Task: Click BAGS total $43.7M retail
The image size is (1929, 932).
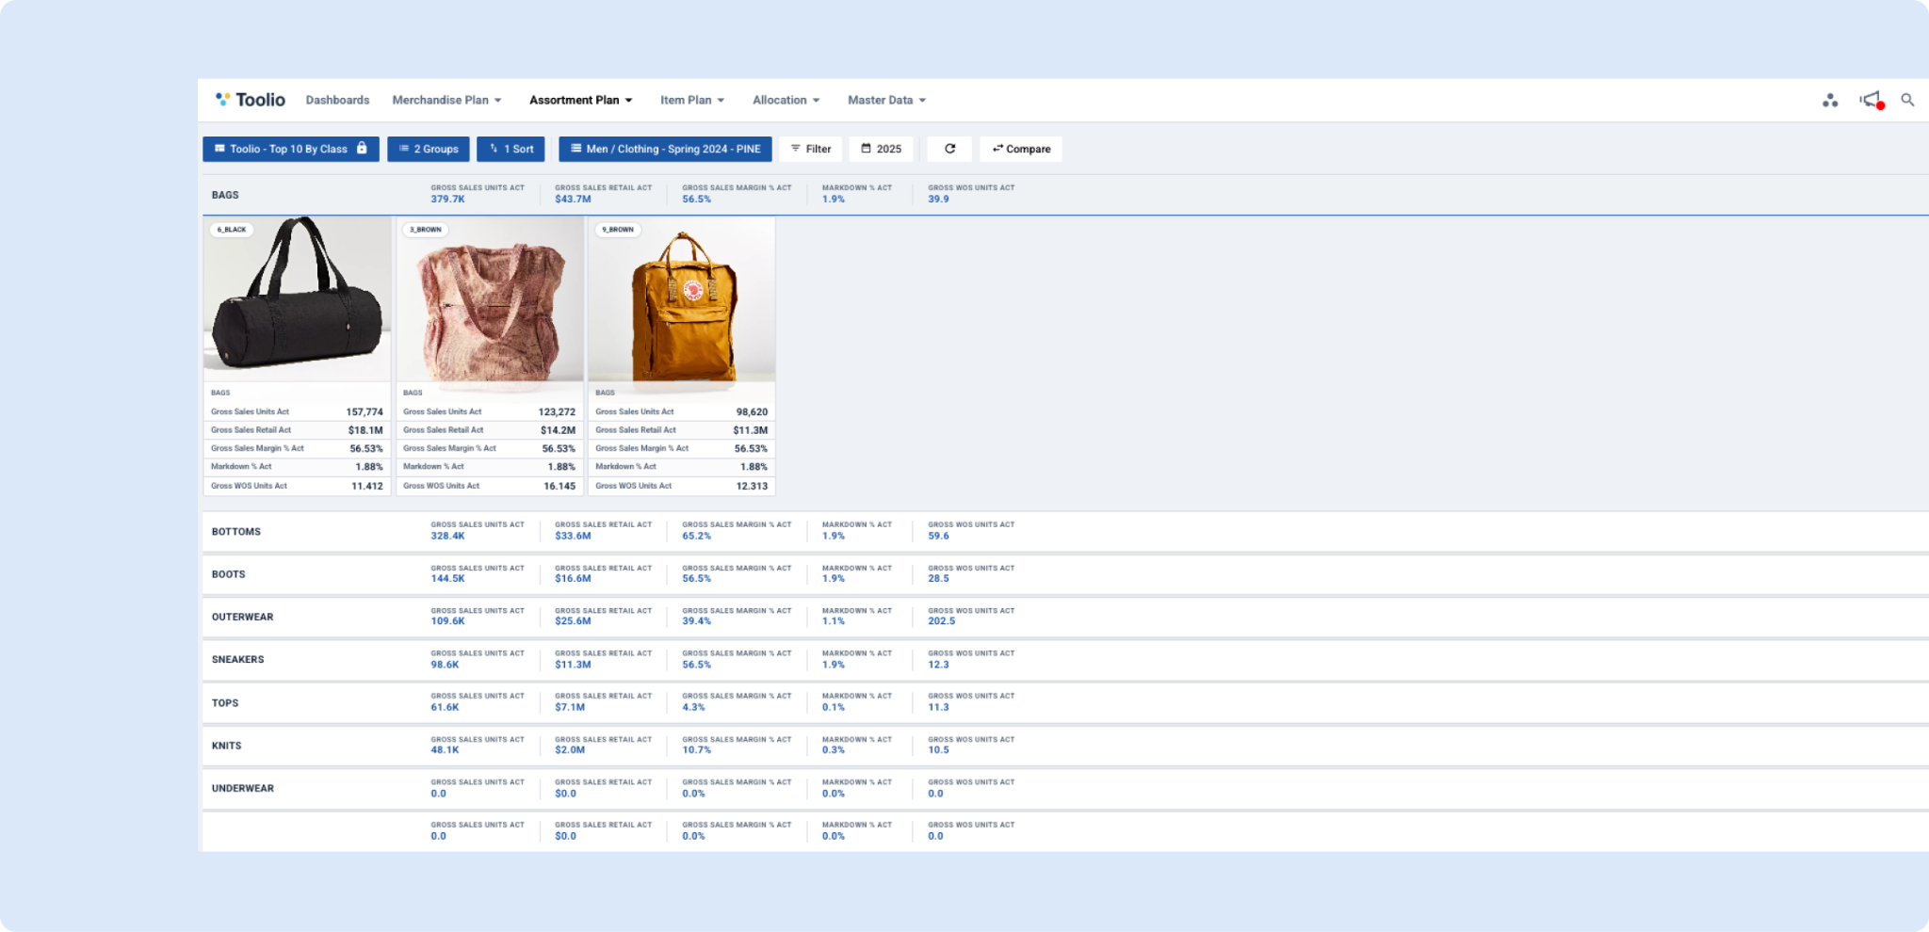Action: pyautogui.click(x=573, y=200)
